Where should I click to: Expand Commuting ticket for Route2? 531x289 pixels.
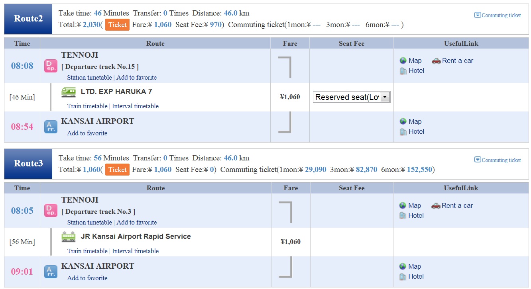[498, 15]
